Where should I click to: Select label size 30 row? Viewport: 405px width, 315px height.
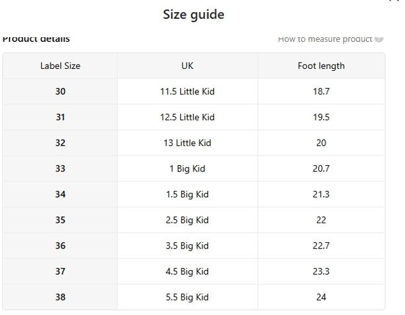click(x=60, y=92)
